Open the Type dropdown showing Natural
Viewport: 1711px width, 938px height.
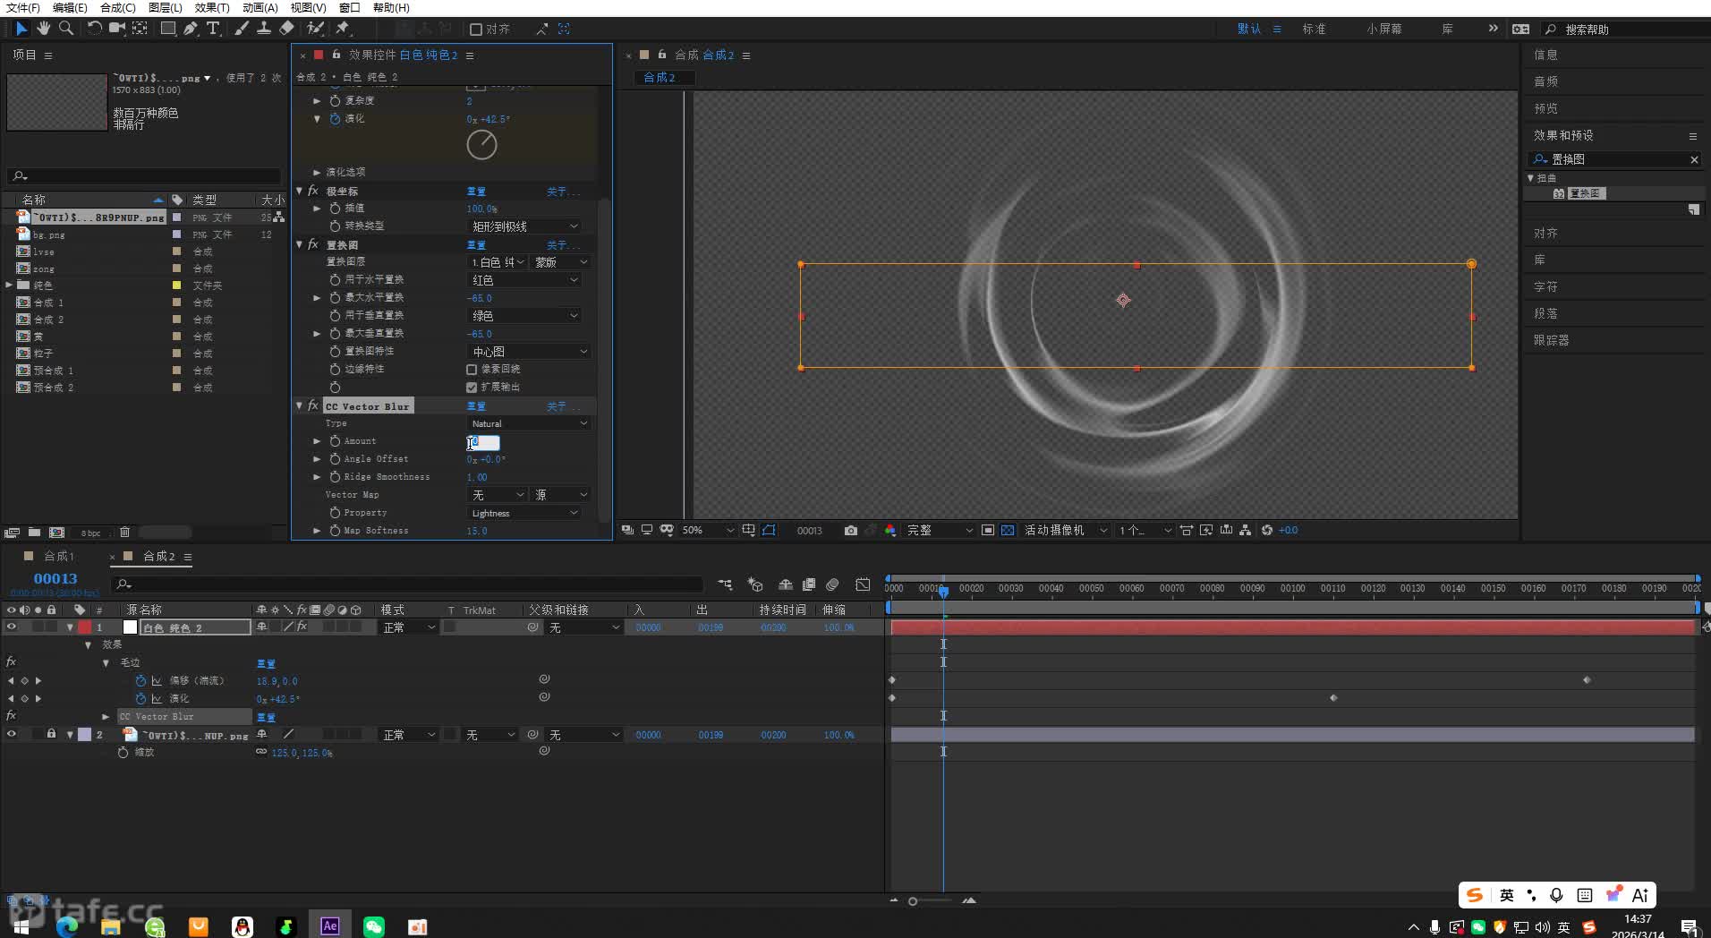[529, 423]
